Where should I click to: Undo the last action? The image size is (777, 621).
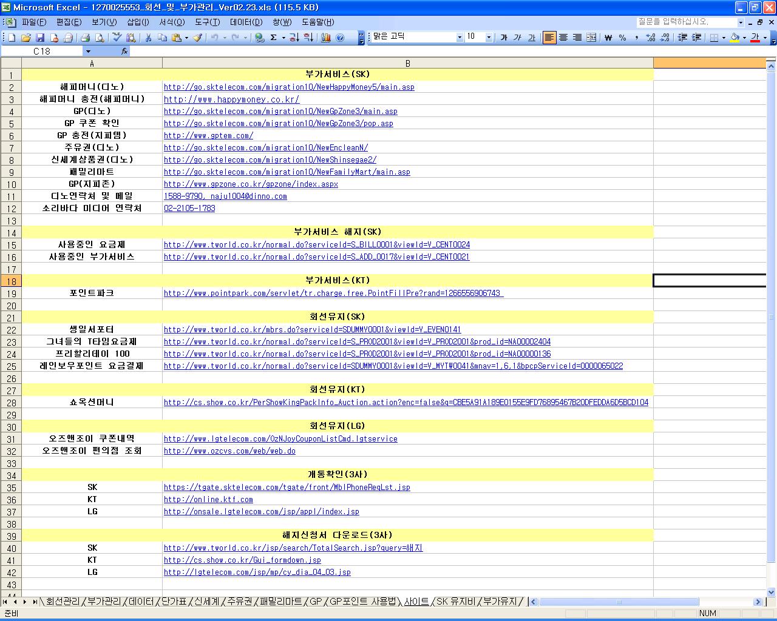(214, 38)
